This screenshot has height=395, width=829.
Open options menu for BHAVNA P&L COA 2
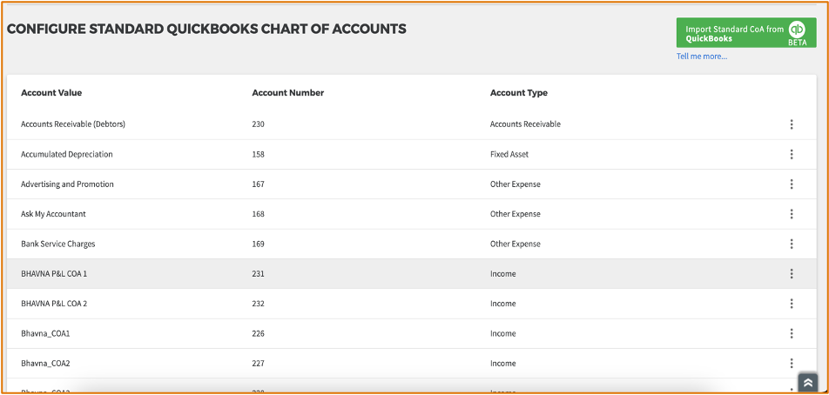(x=792, y=304)
